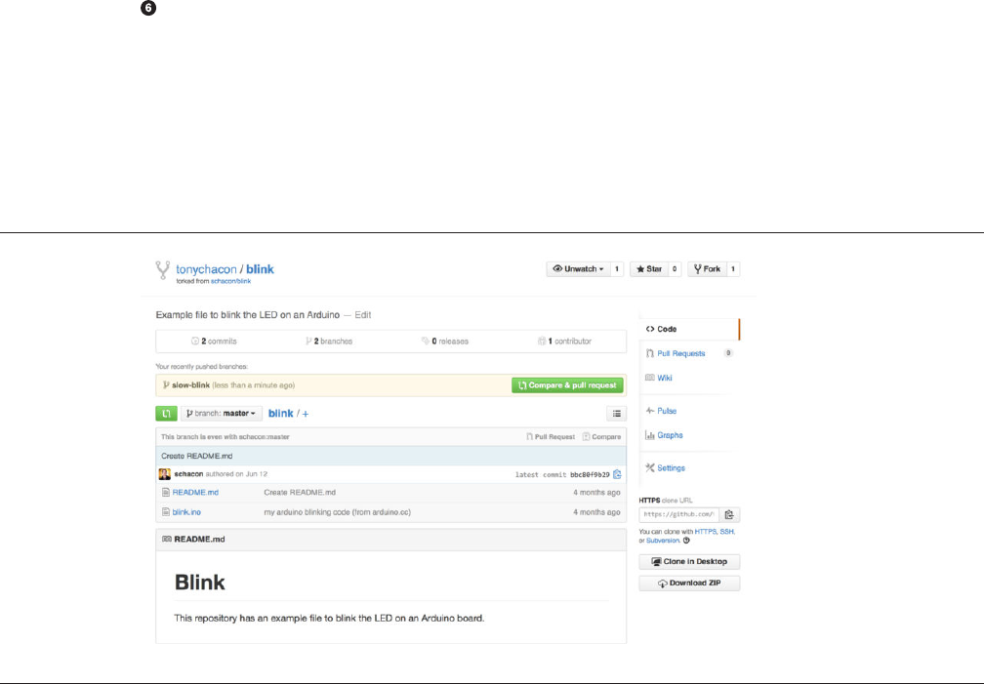The image size is (984, 684).
Task: Open the slow-blink recently pushed branch
Action: click(x=190, y=385)
